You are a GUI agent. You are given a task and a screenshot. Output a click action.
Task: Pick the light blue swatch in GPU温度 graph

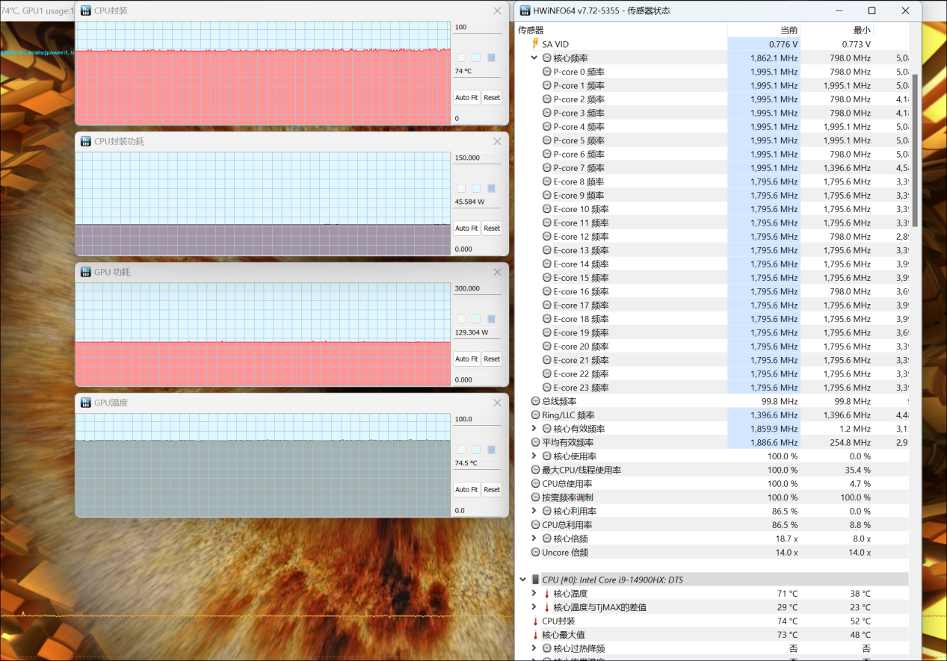(x=476, y=450)
